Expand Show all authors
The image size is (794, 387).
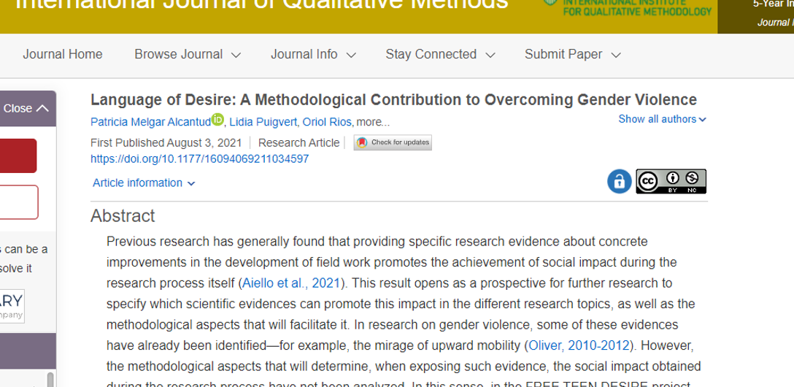click(662, 119)
